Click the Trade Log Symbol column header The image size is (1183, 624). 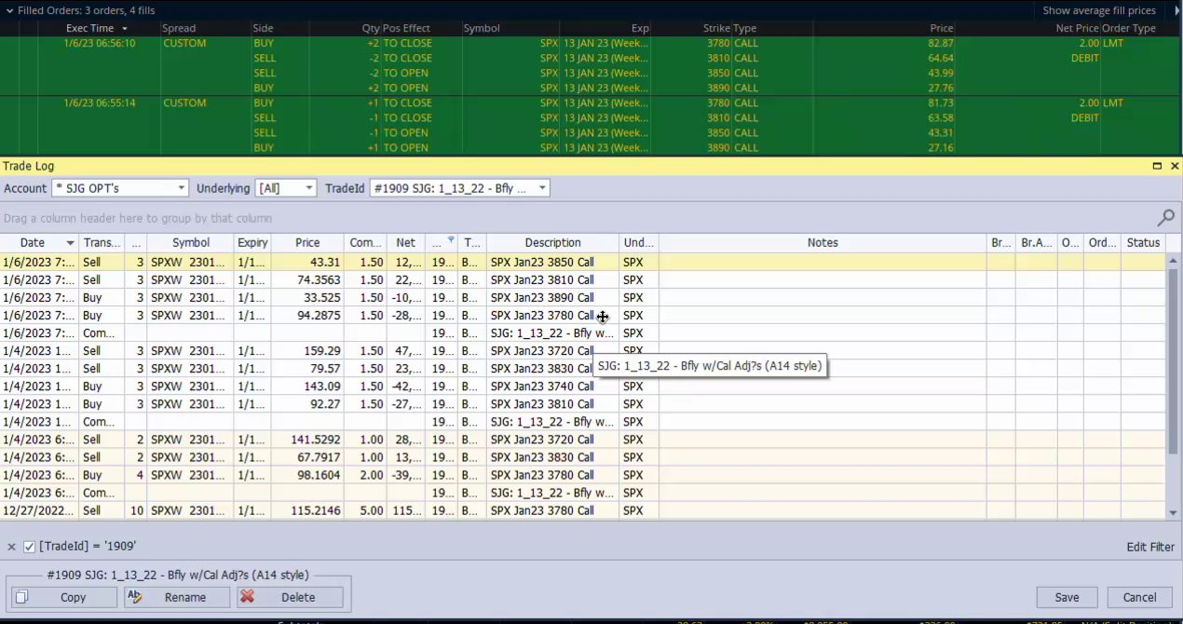point(190,242)
